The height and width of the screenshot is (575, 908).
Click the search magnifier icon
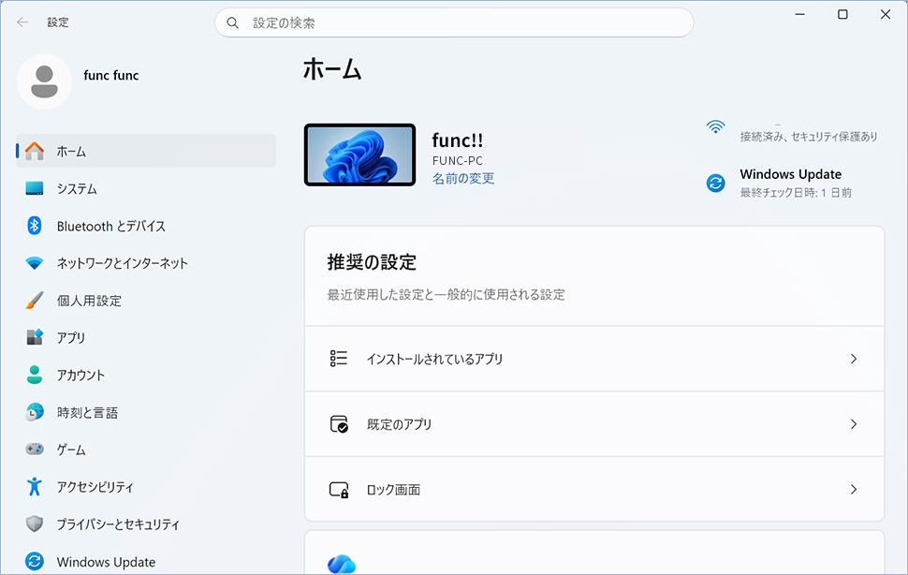click(233, 23)
